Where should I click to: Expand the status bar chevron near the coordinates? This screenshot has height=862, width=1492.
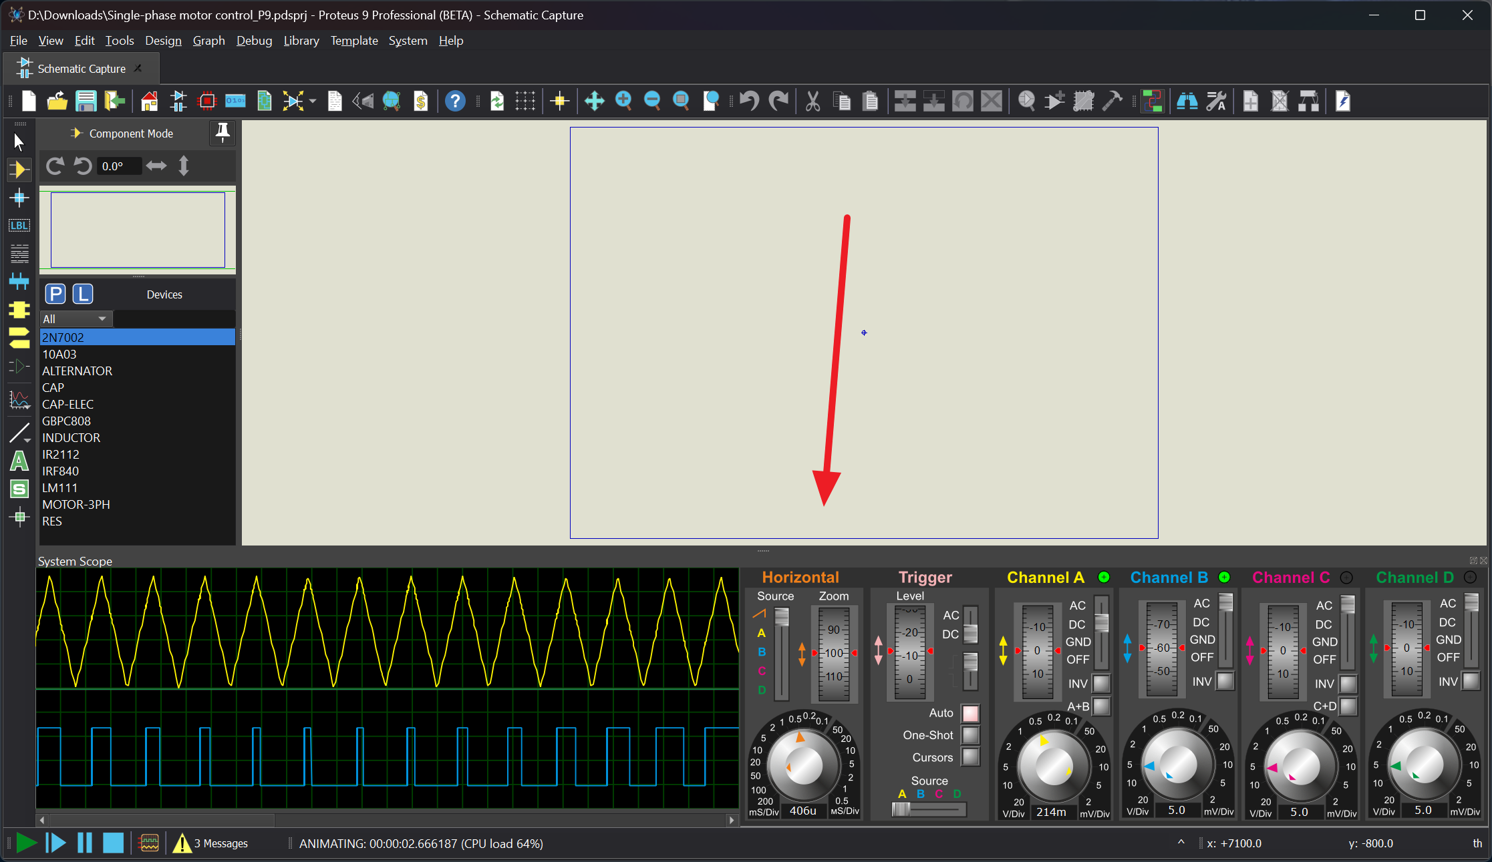click(x=1181, y=843)
